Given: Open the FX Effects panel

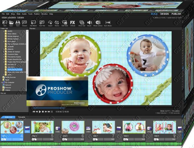Looking at the screenshot, I should (x=73, y=23).
